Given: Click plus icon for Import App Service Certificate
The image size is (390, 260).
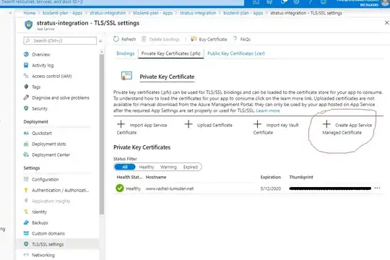Looking at the screenshot, I should [x=121, y=124].
